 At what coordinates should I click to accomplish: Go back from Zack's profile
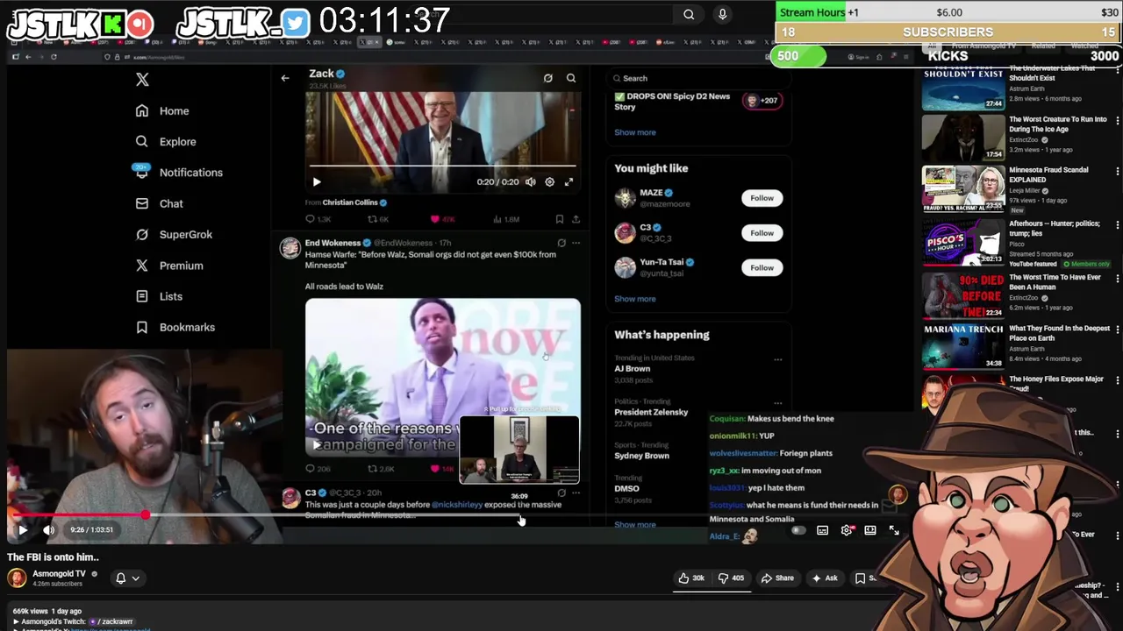click(284, 78)
